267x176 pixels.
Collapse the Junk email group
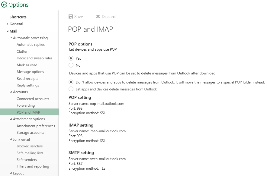click(x=11, y=139)
